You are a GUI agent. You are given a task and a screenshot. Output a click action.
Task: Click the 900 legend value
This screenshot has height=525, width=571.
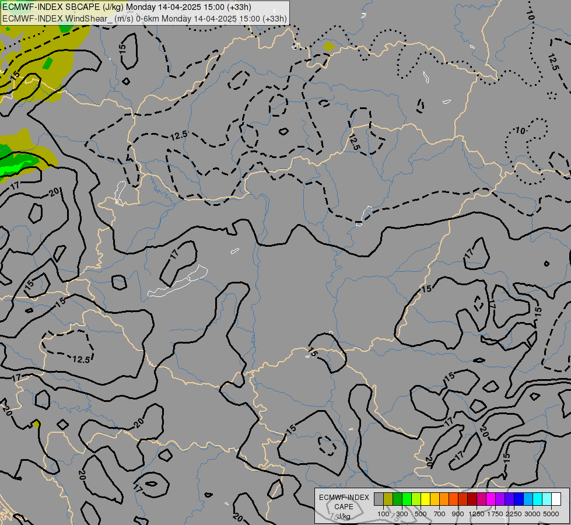pyautogui.click(x=458, y=514)
